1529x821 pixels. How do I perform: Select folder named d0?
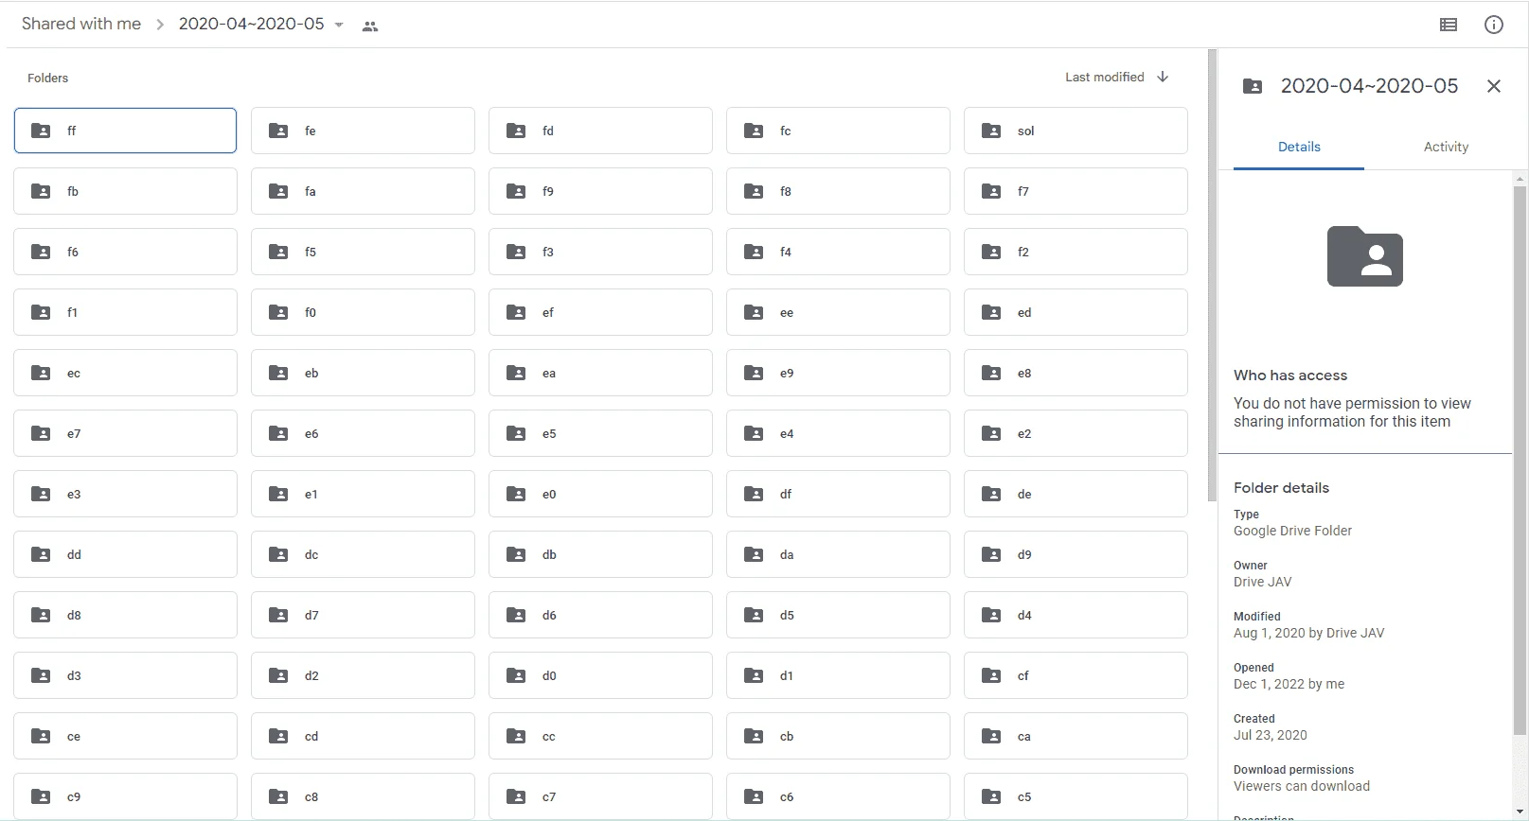(600, 675)
